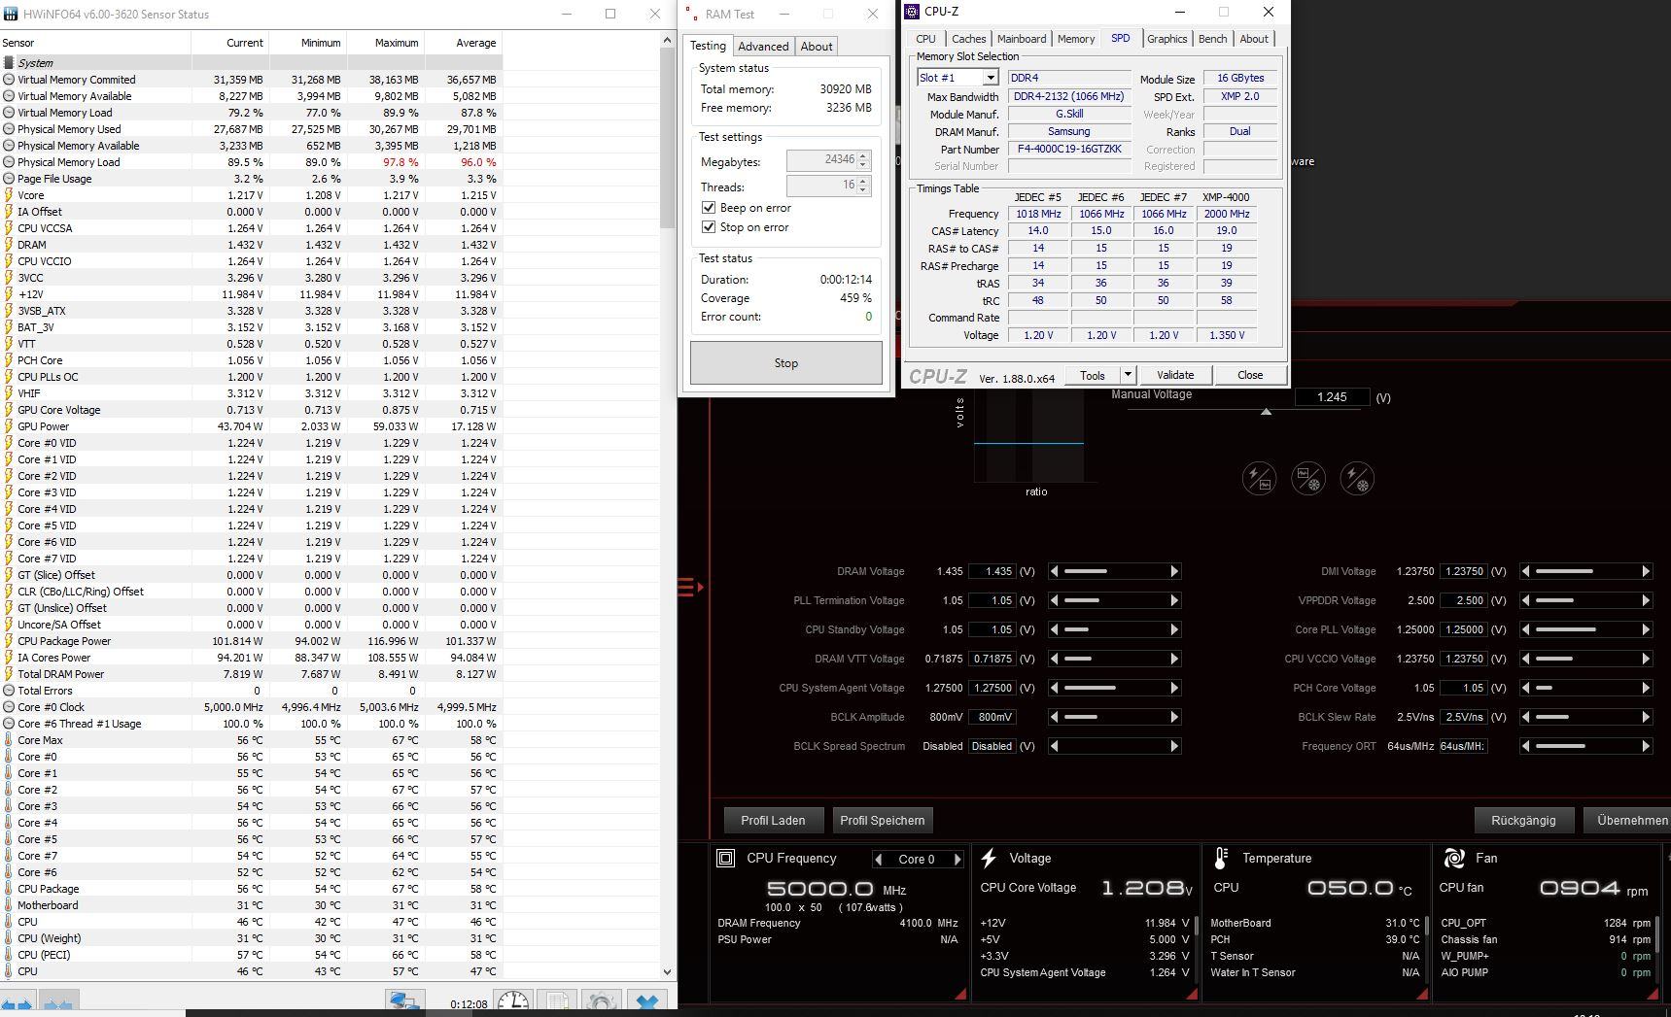Sort by HWiNFO Maximum column header
Screen dimensions: 1671x1017
pos(386,43)
